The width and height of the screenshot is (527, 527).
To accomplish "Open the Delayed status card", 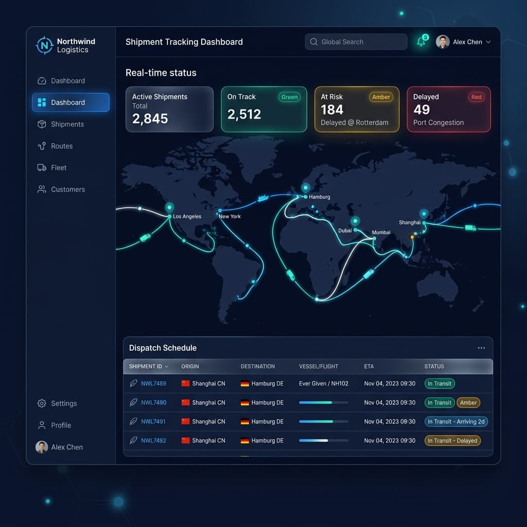I will click(x=449, y=109).
